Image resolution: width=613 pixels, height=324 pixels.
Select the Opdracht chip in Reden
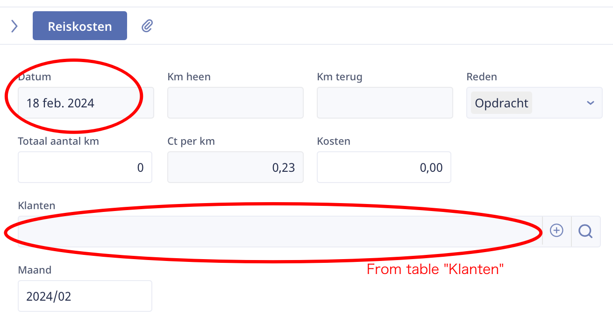[x=502, y=103]
